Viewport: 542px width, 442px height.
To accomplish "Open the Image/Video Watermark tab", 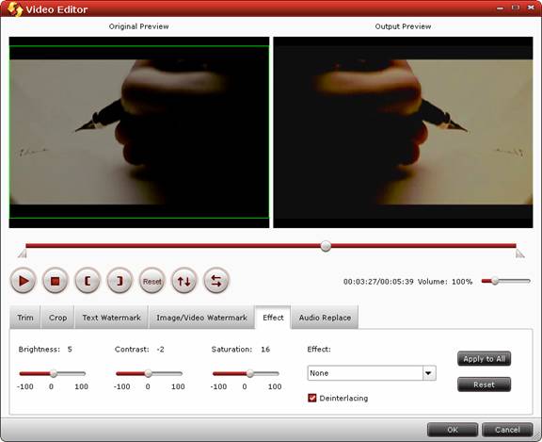I will pos(202,318).
